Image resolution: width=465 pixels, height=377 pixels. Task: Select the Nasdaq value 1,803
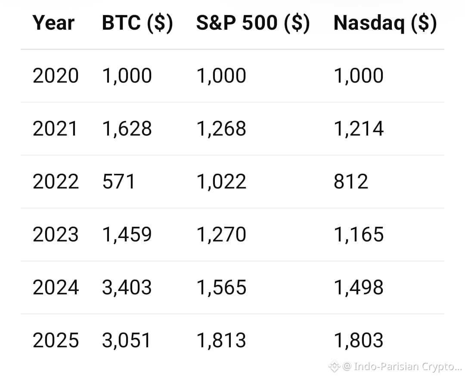359,340
